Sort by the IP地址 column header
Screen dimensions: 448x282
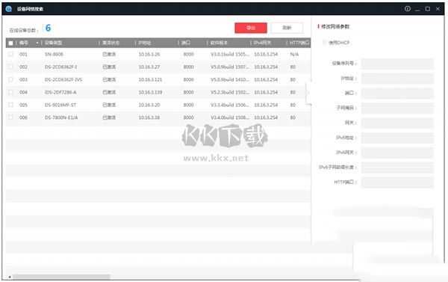tap(144, 43)
